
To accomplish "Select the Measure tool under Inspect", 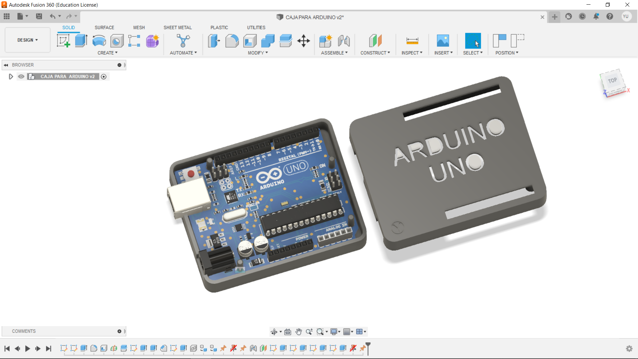I will pos(412,41).
